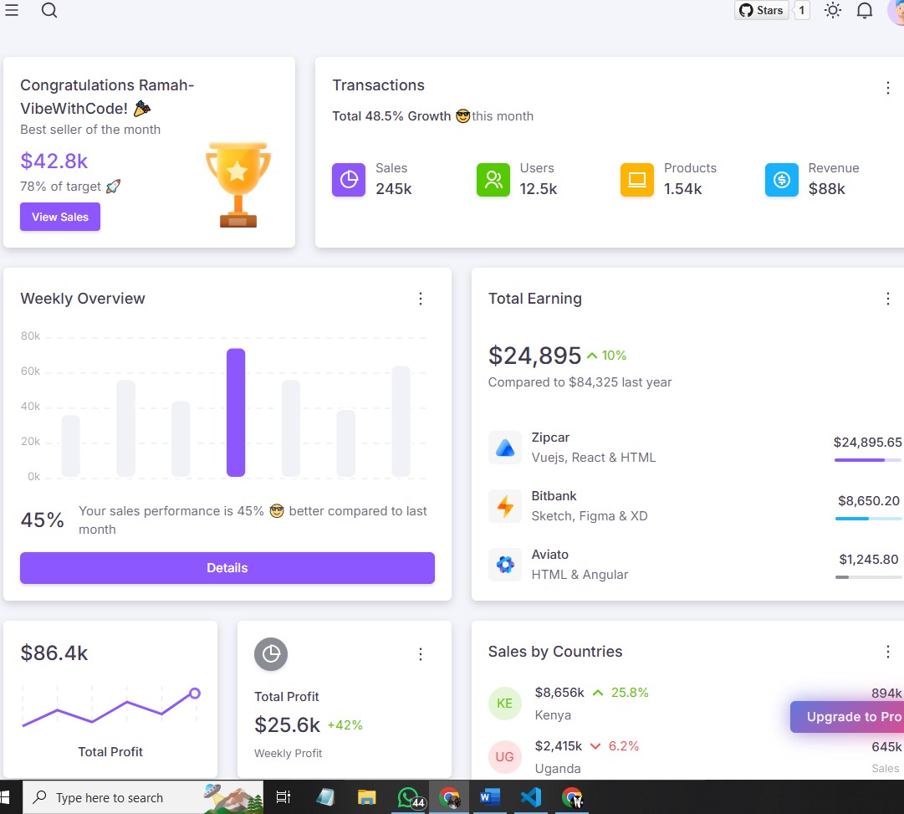Image resolution: width=904 pixels, height=814 pixels.
Task: Open the Total Earning options menu
Action: coord(887,299)
